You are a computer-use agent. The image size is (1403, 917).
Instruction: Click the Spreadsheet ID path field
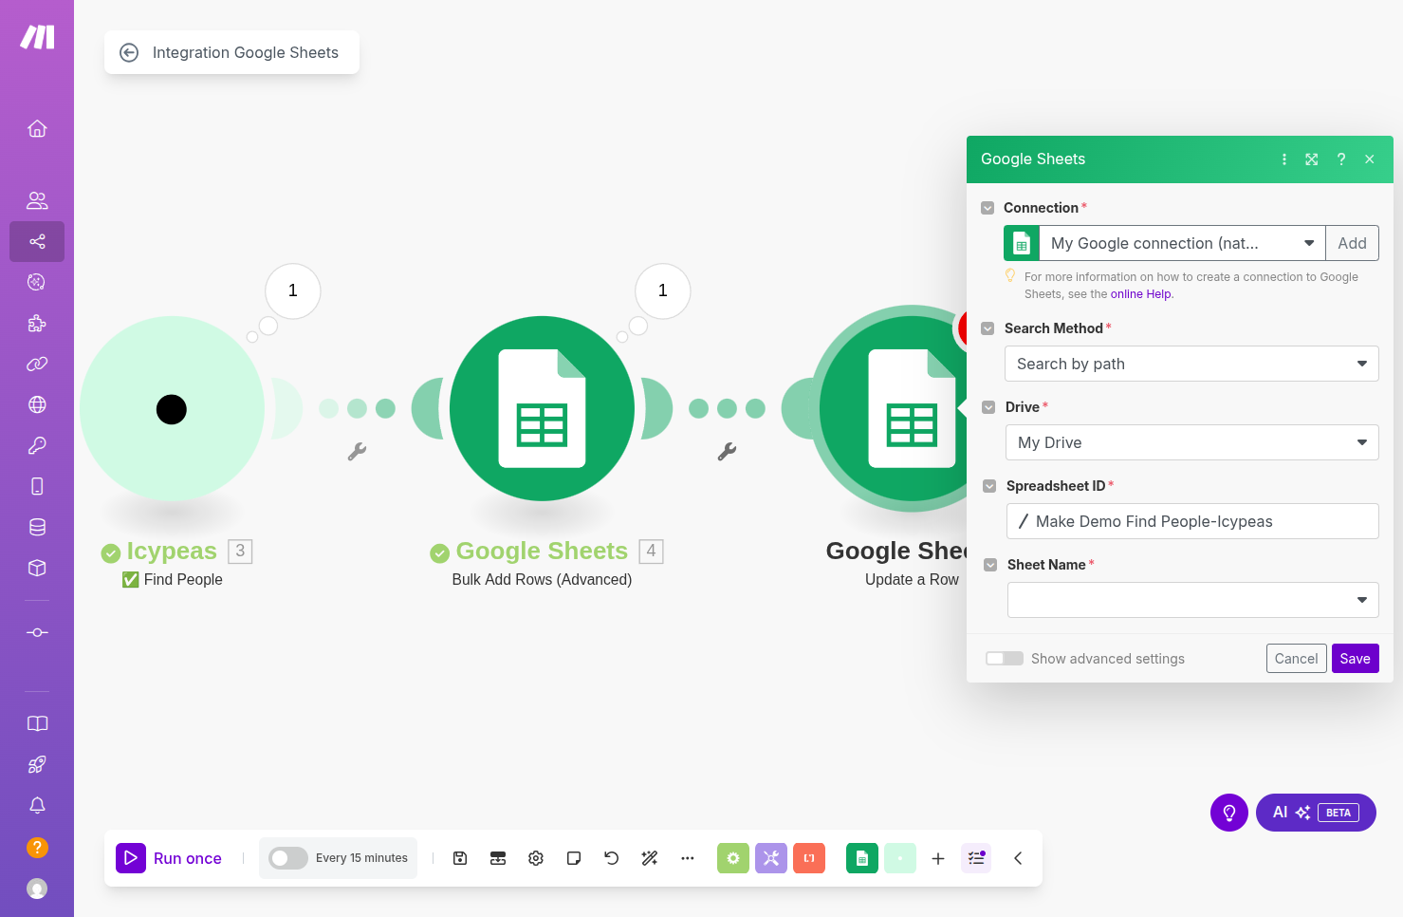coord(1192,521)
